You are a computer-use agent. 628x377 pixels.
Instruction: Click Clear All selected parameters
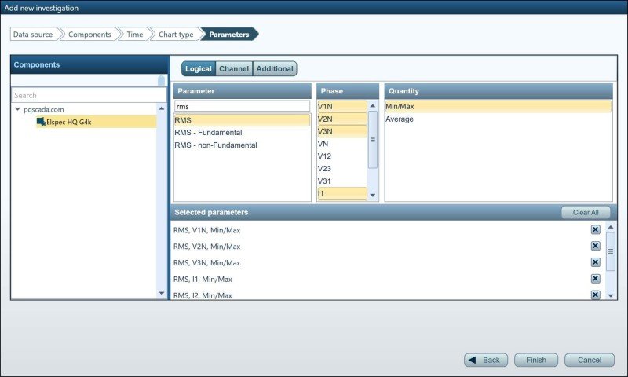pos(586,212)
